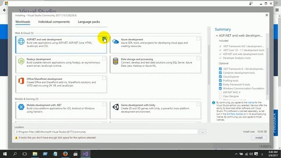Uncheck Windows Communication Foundation option

(x=220, y=89)
